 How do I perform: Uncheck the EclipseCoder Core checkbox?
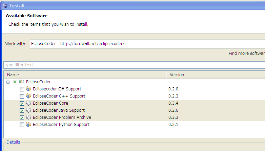[x=22, y=103]
